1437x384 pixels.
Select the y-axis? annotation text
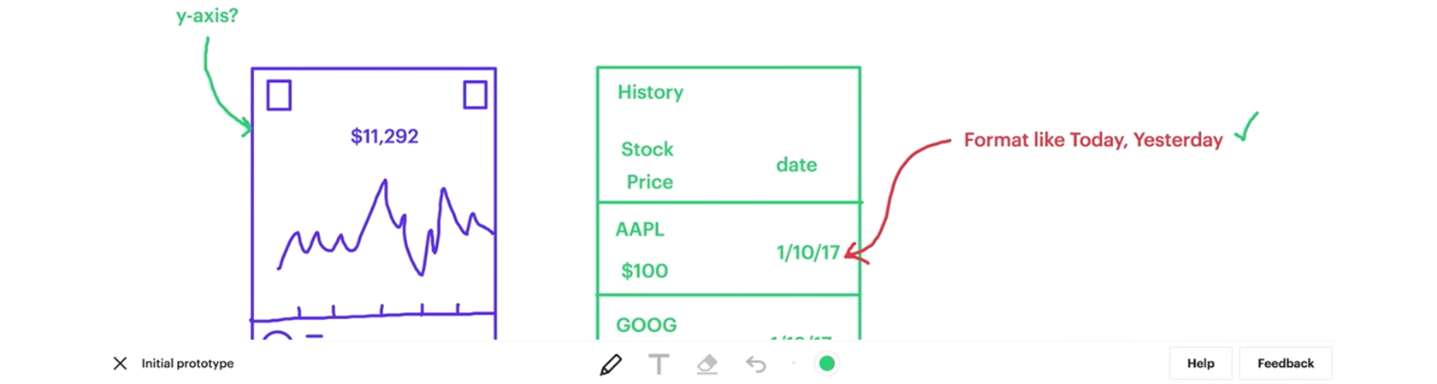click(207, 15)
